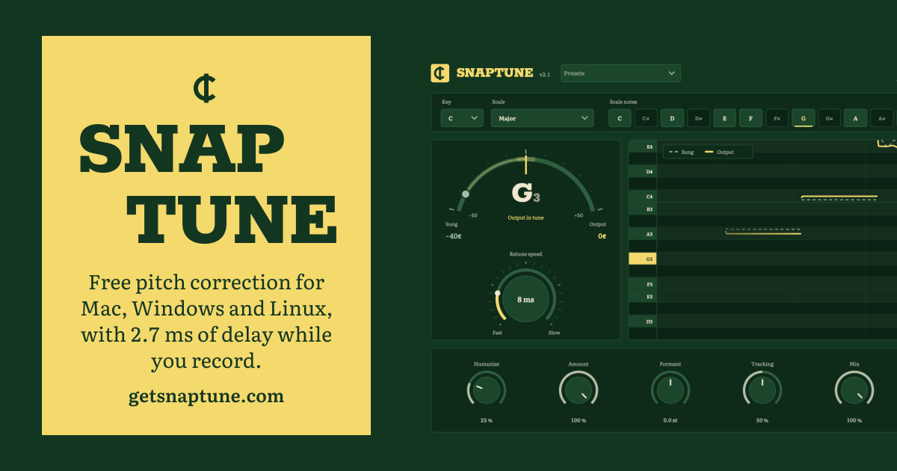
Task: Click the yellow output note segment at C4
Action: (839, 197)
